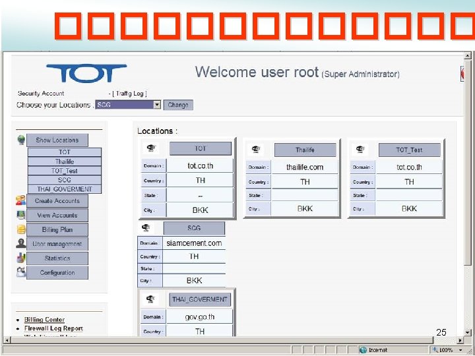
Task: Open the Billing Plan page
Action: 57,230
